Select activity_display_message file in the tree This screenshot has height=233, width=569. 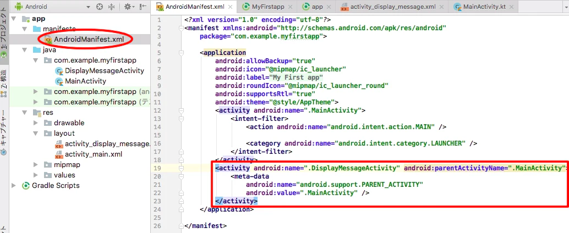click(107, 144)
